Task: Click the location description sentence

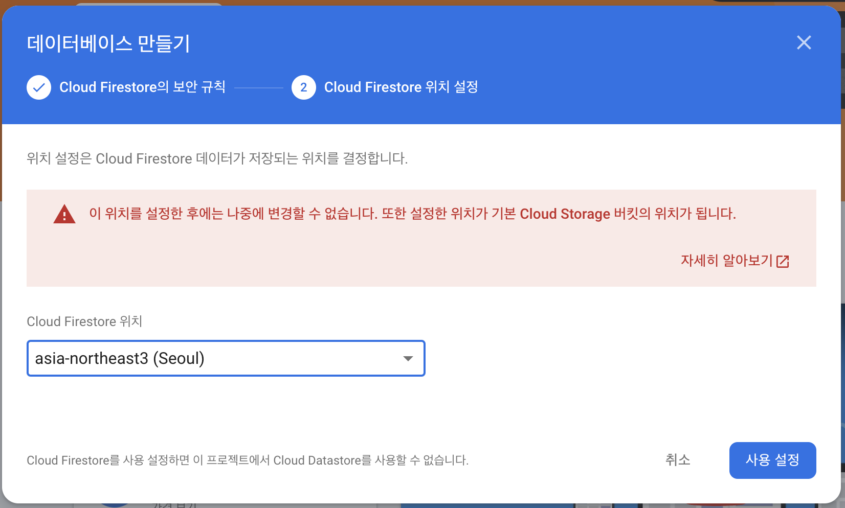Action: click(217, 158)
